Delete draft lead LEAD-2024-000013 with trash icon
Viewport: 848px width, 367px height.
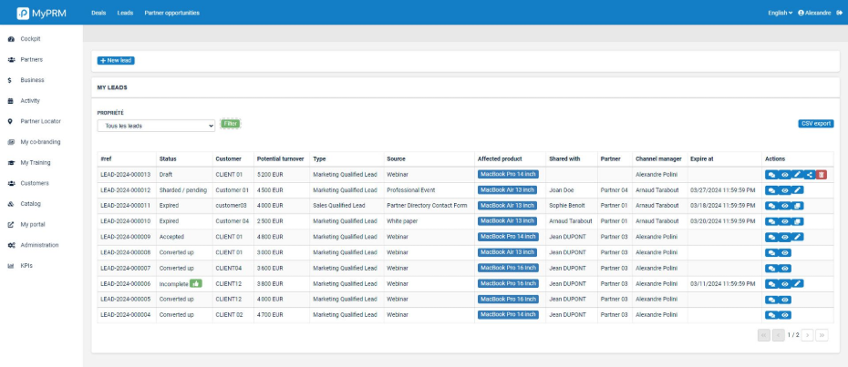pos(822,174)
